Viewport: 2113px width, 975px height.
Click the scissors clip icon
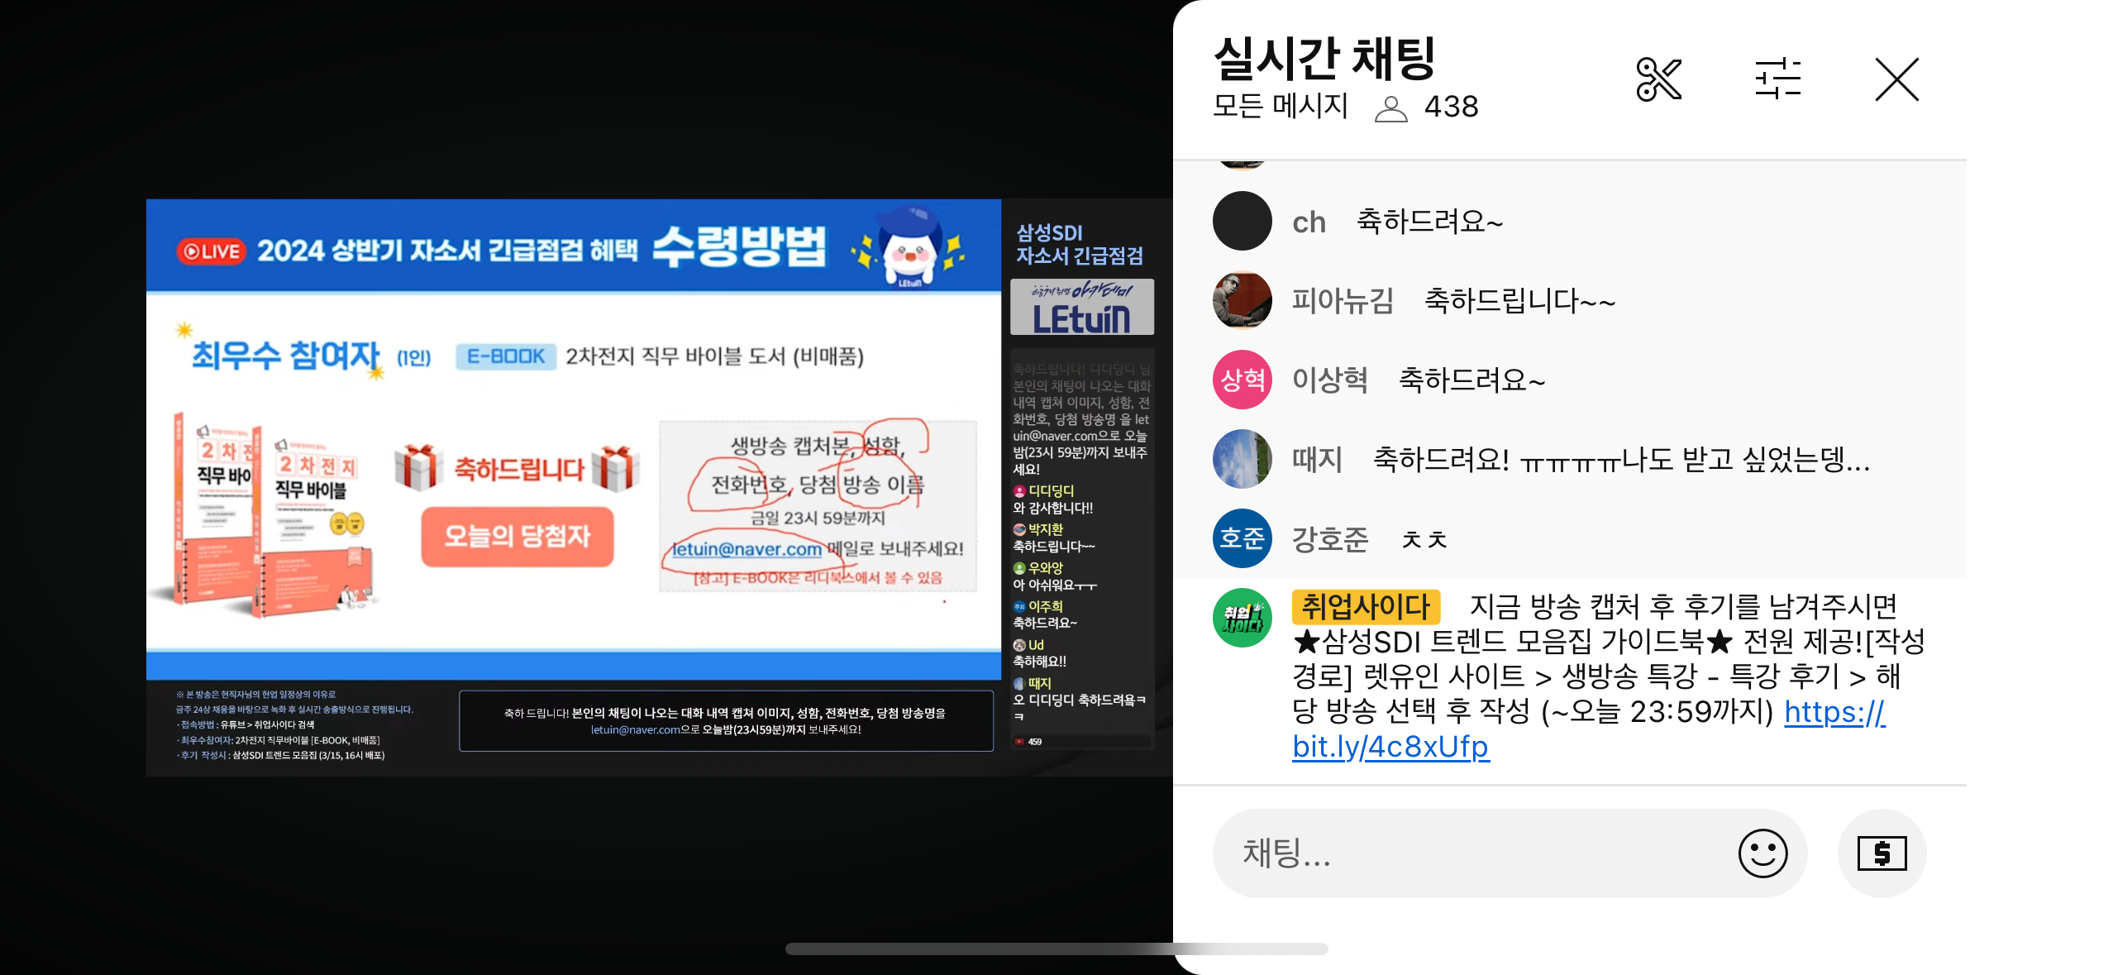(1658, 79)
